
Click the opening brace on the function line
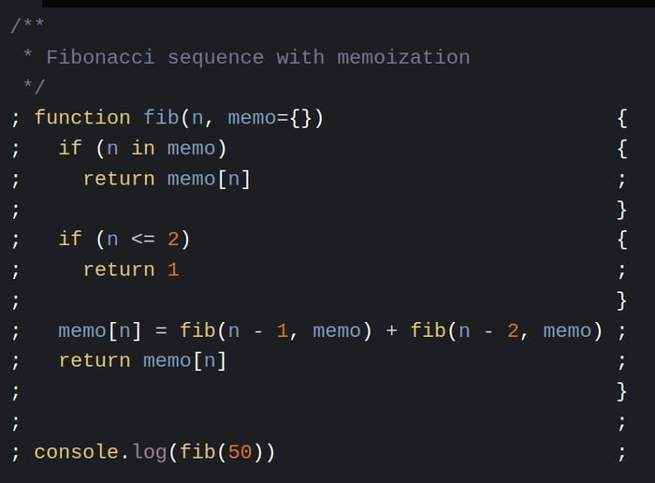622,118
